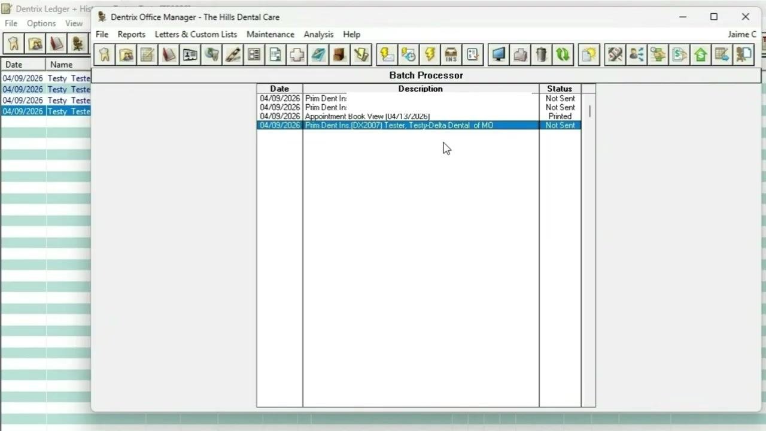Image resolution: width=766 pixels, height=431 pixels.
Task: Click the lightning bolt with clock icon
Action: tap(408, 55)
